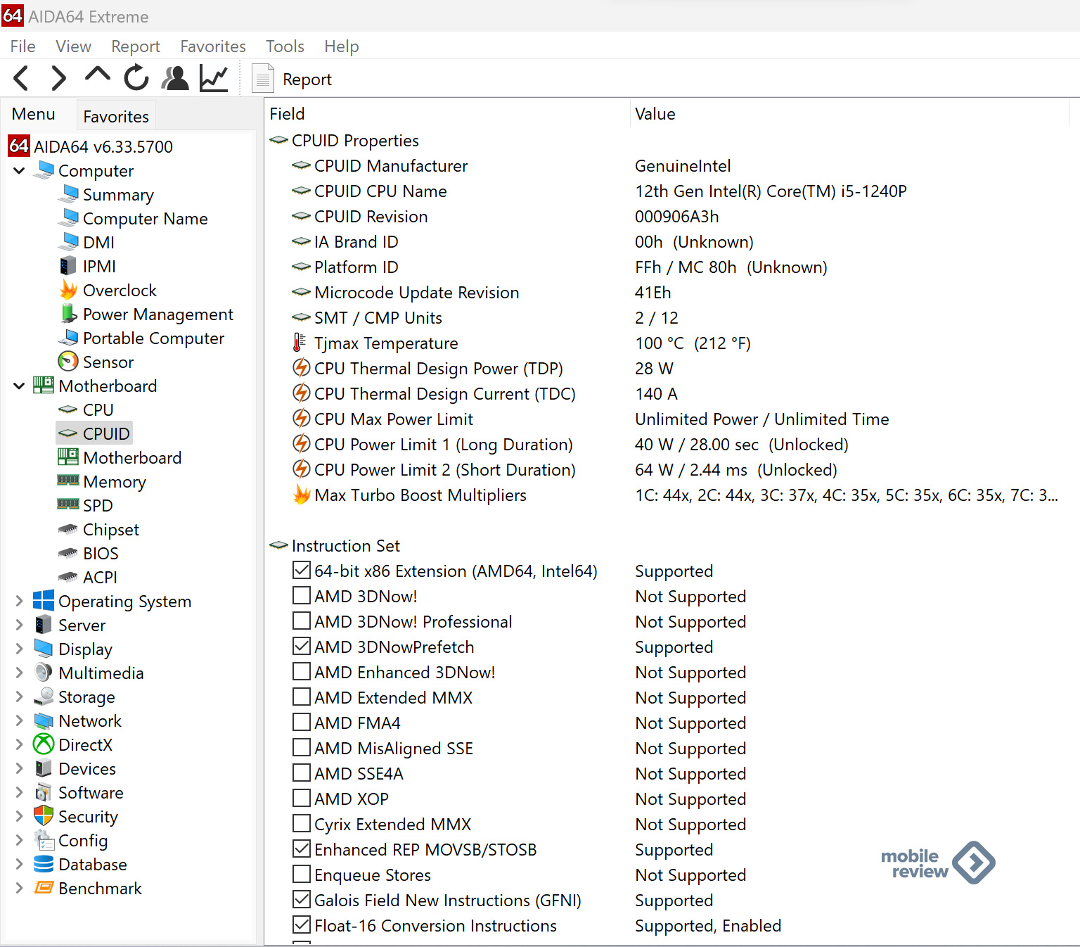Expand the Storage tree node
Viewport: 1080px width, 947px height.
coord(19,697)
